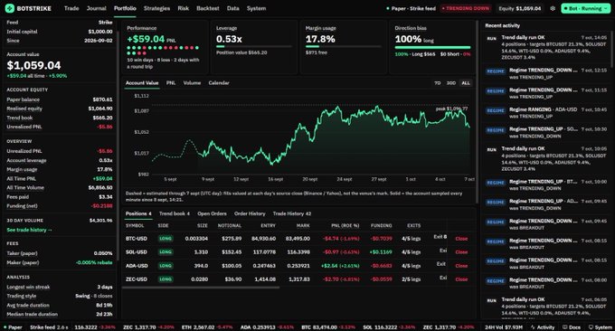This screenshot has width=615, height=331.
Task: Open the Bot Running dropdown
Action: click(585, 8)
